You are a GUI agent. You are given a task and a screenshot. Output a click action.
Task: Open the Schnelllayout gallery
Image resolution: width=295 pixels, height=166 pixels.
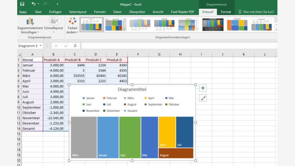(x=54, y=26)
